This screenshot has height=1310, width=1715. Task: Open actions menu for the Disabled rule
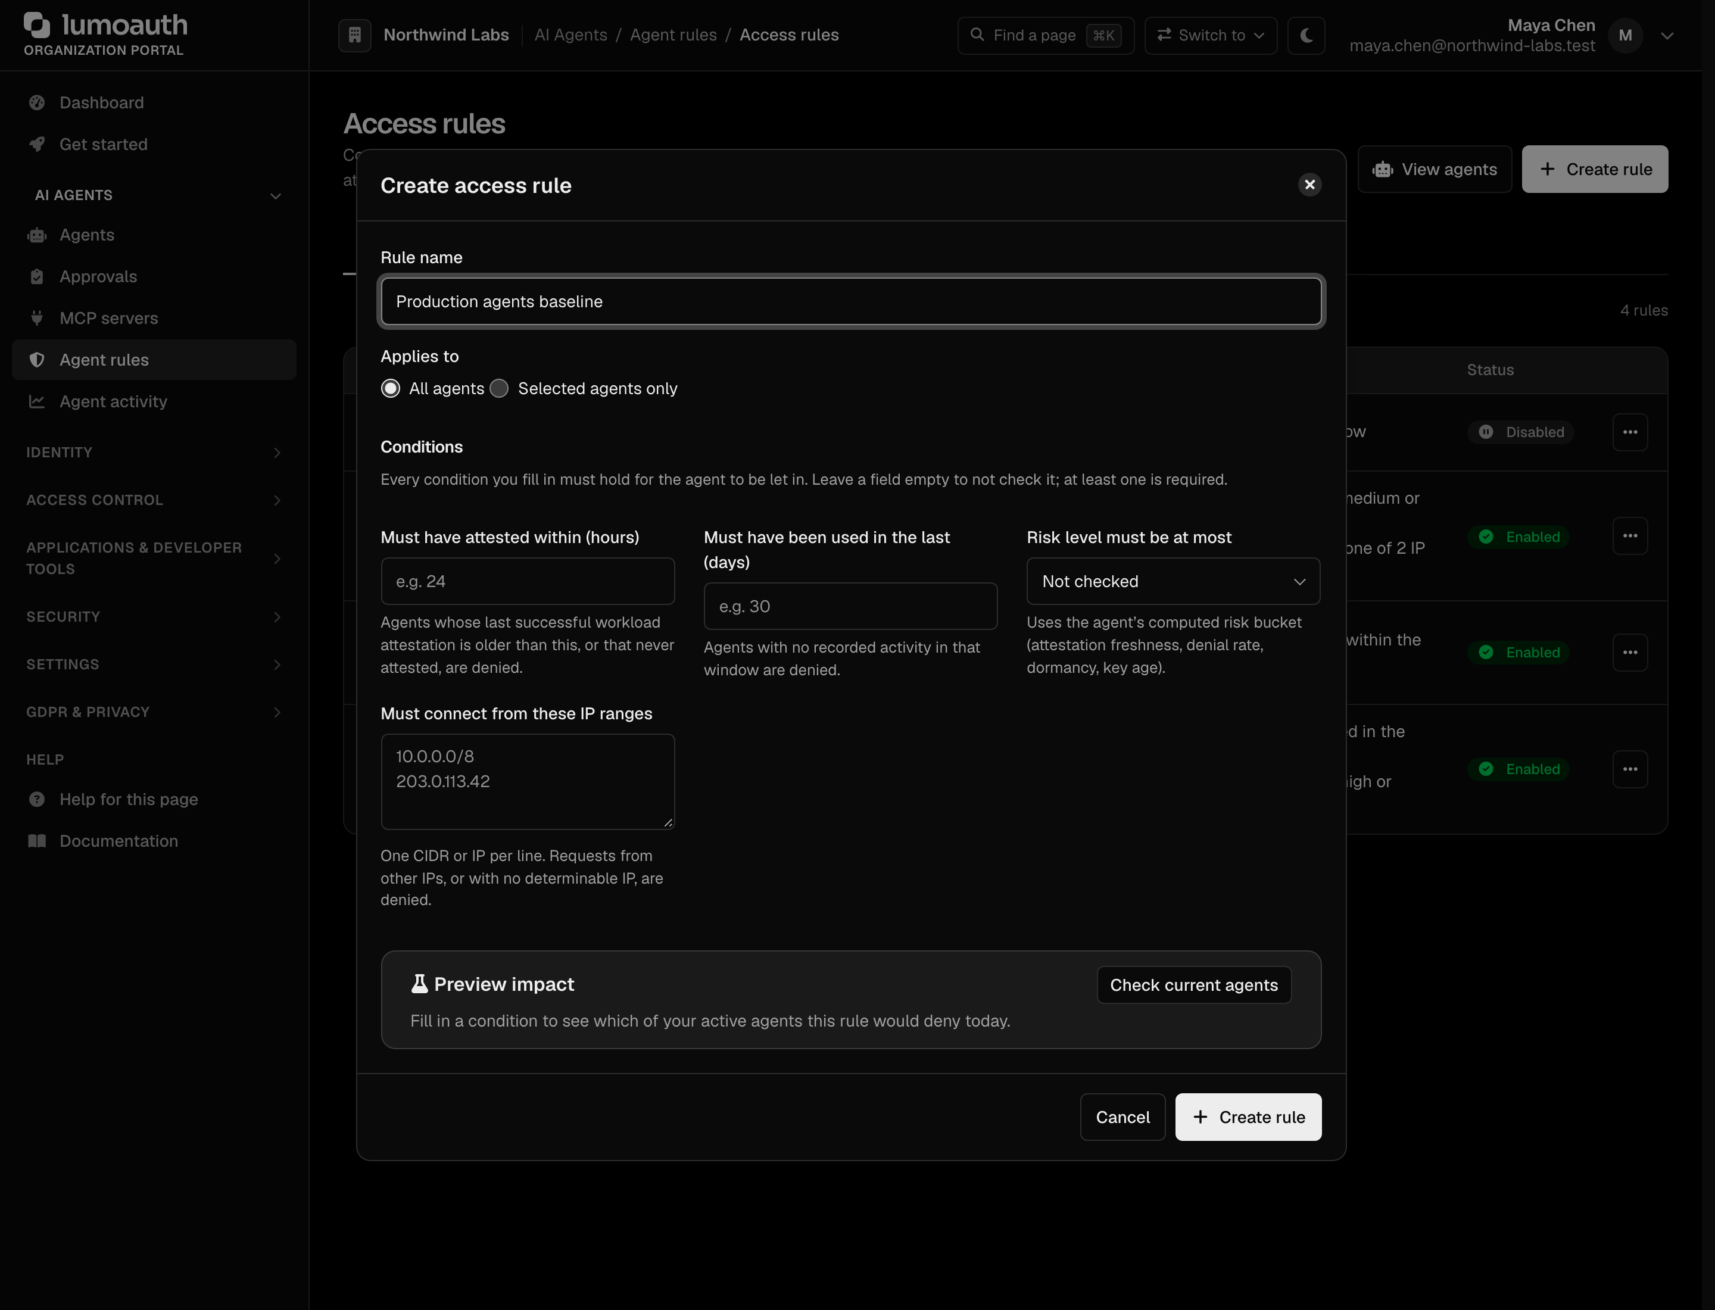point(1630,432)
